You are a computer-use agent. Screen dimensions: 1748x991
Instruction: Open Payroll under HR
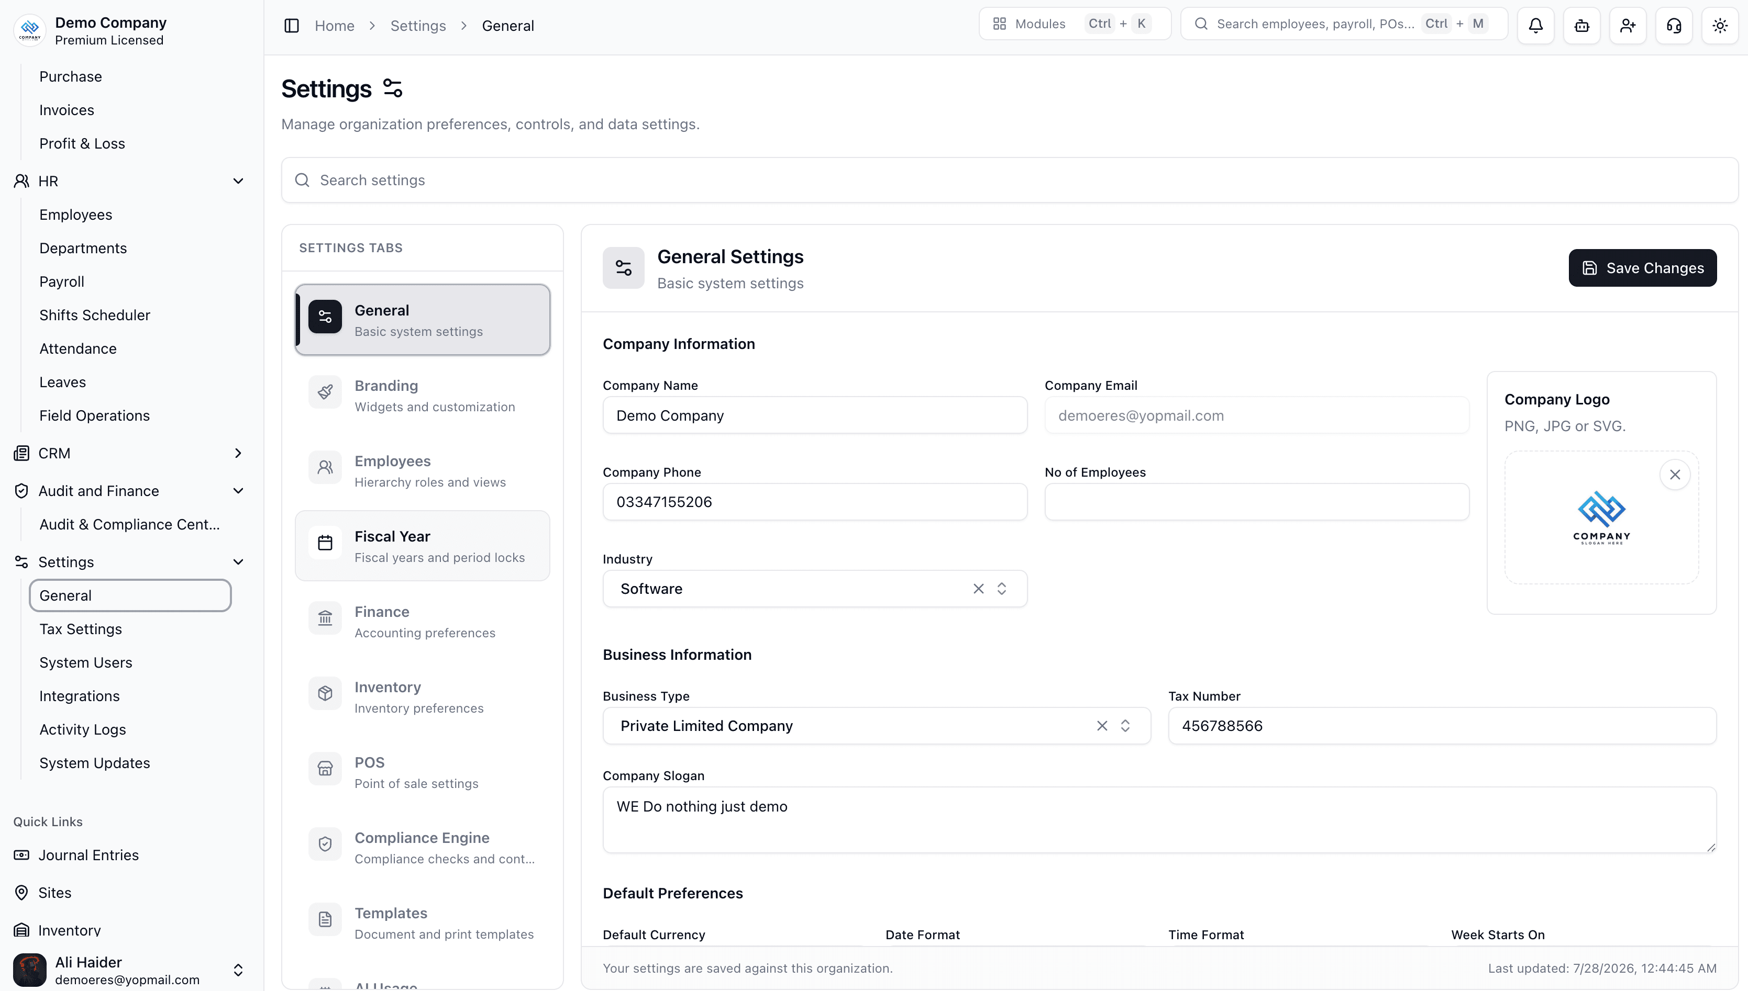click(61, 282)
